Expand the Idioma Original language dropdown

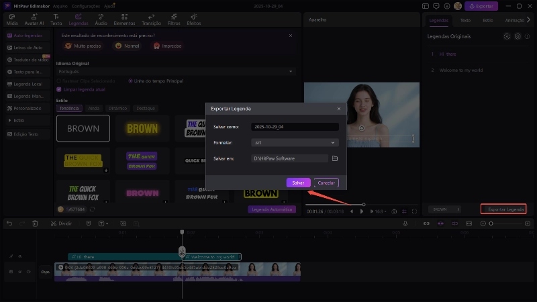(176, 71)
